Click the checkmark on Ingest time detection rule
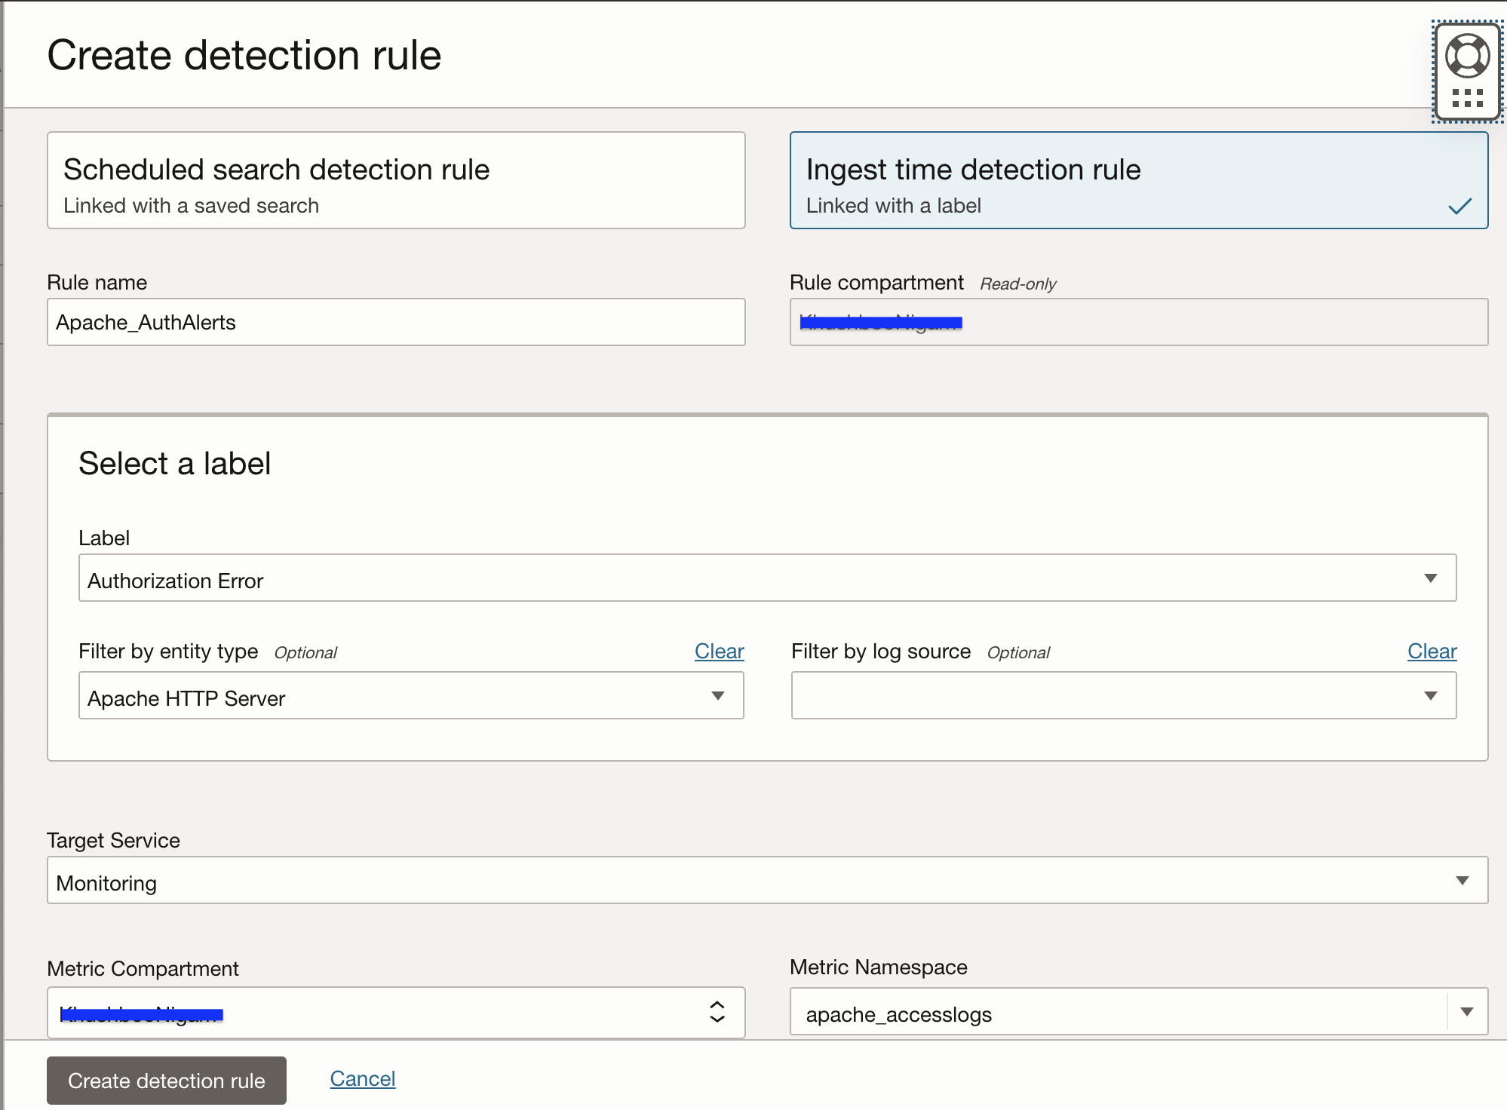This screenshot has width=1507, height=1110. (x=1461, y=207)
